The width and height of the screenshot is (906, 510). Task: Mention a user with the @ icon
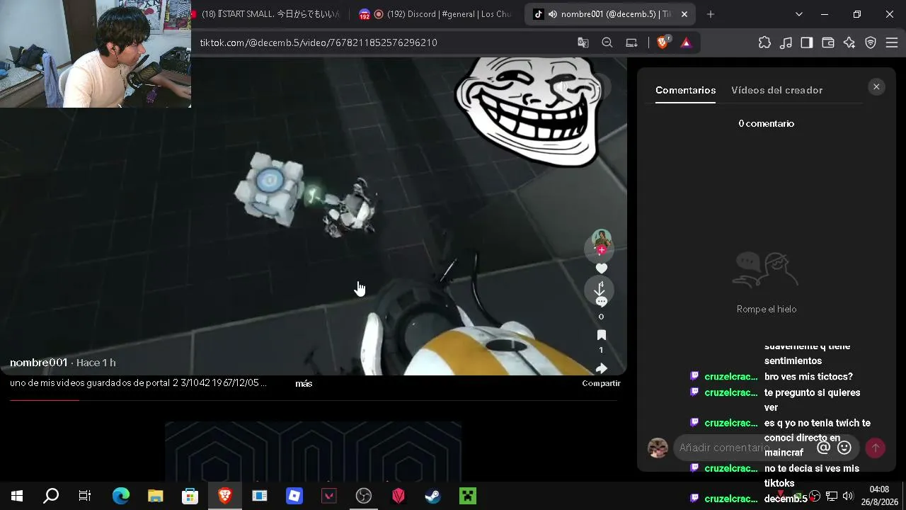pos(823,448)
